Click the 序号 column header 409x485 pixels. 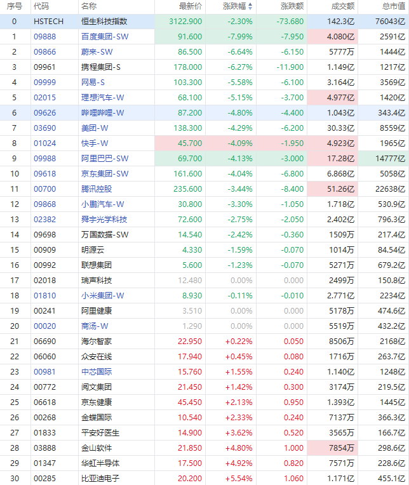[15, 6]
